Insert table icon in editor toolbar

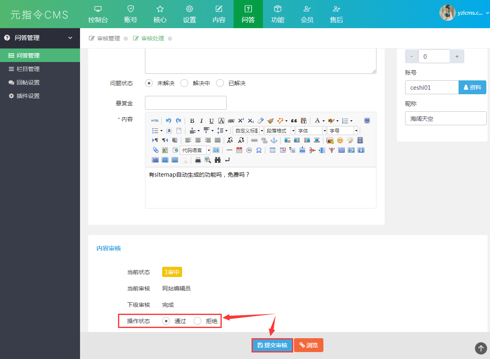pos(272,150)
